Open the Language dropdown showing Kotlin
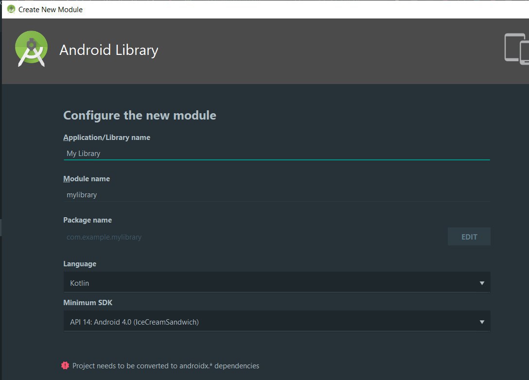 pos(277,282)
